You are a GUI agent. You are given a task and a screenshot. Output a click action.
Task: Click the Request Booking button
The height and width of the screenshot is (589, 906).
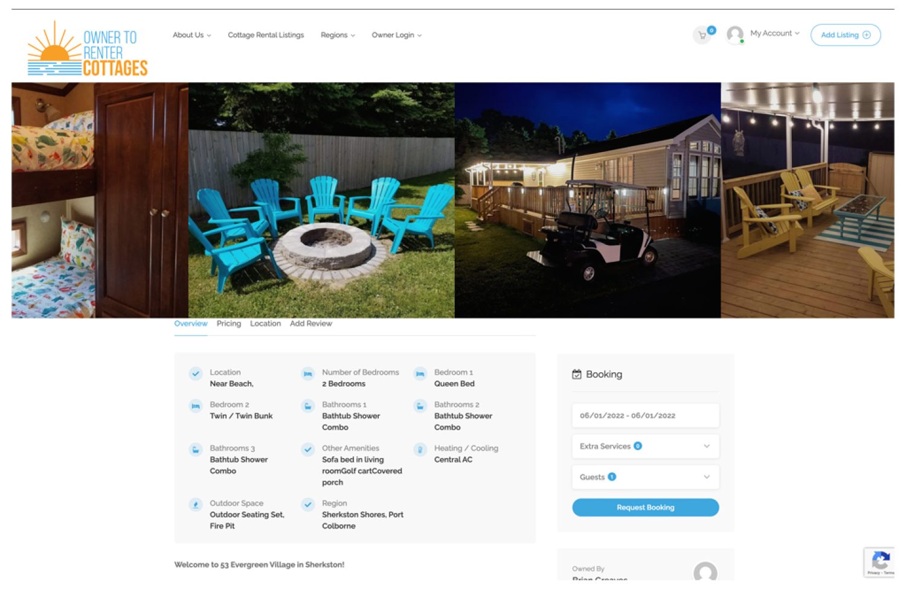(646, 508)
